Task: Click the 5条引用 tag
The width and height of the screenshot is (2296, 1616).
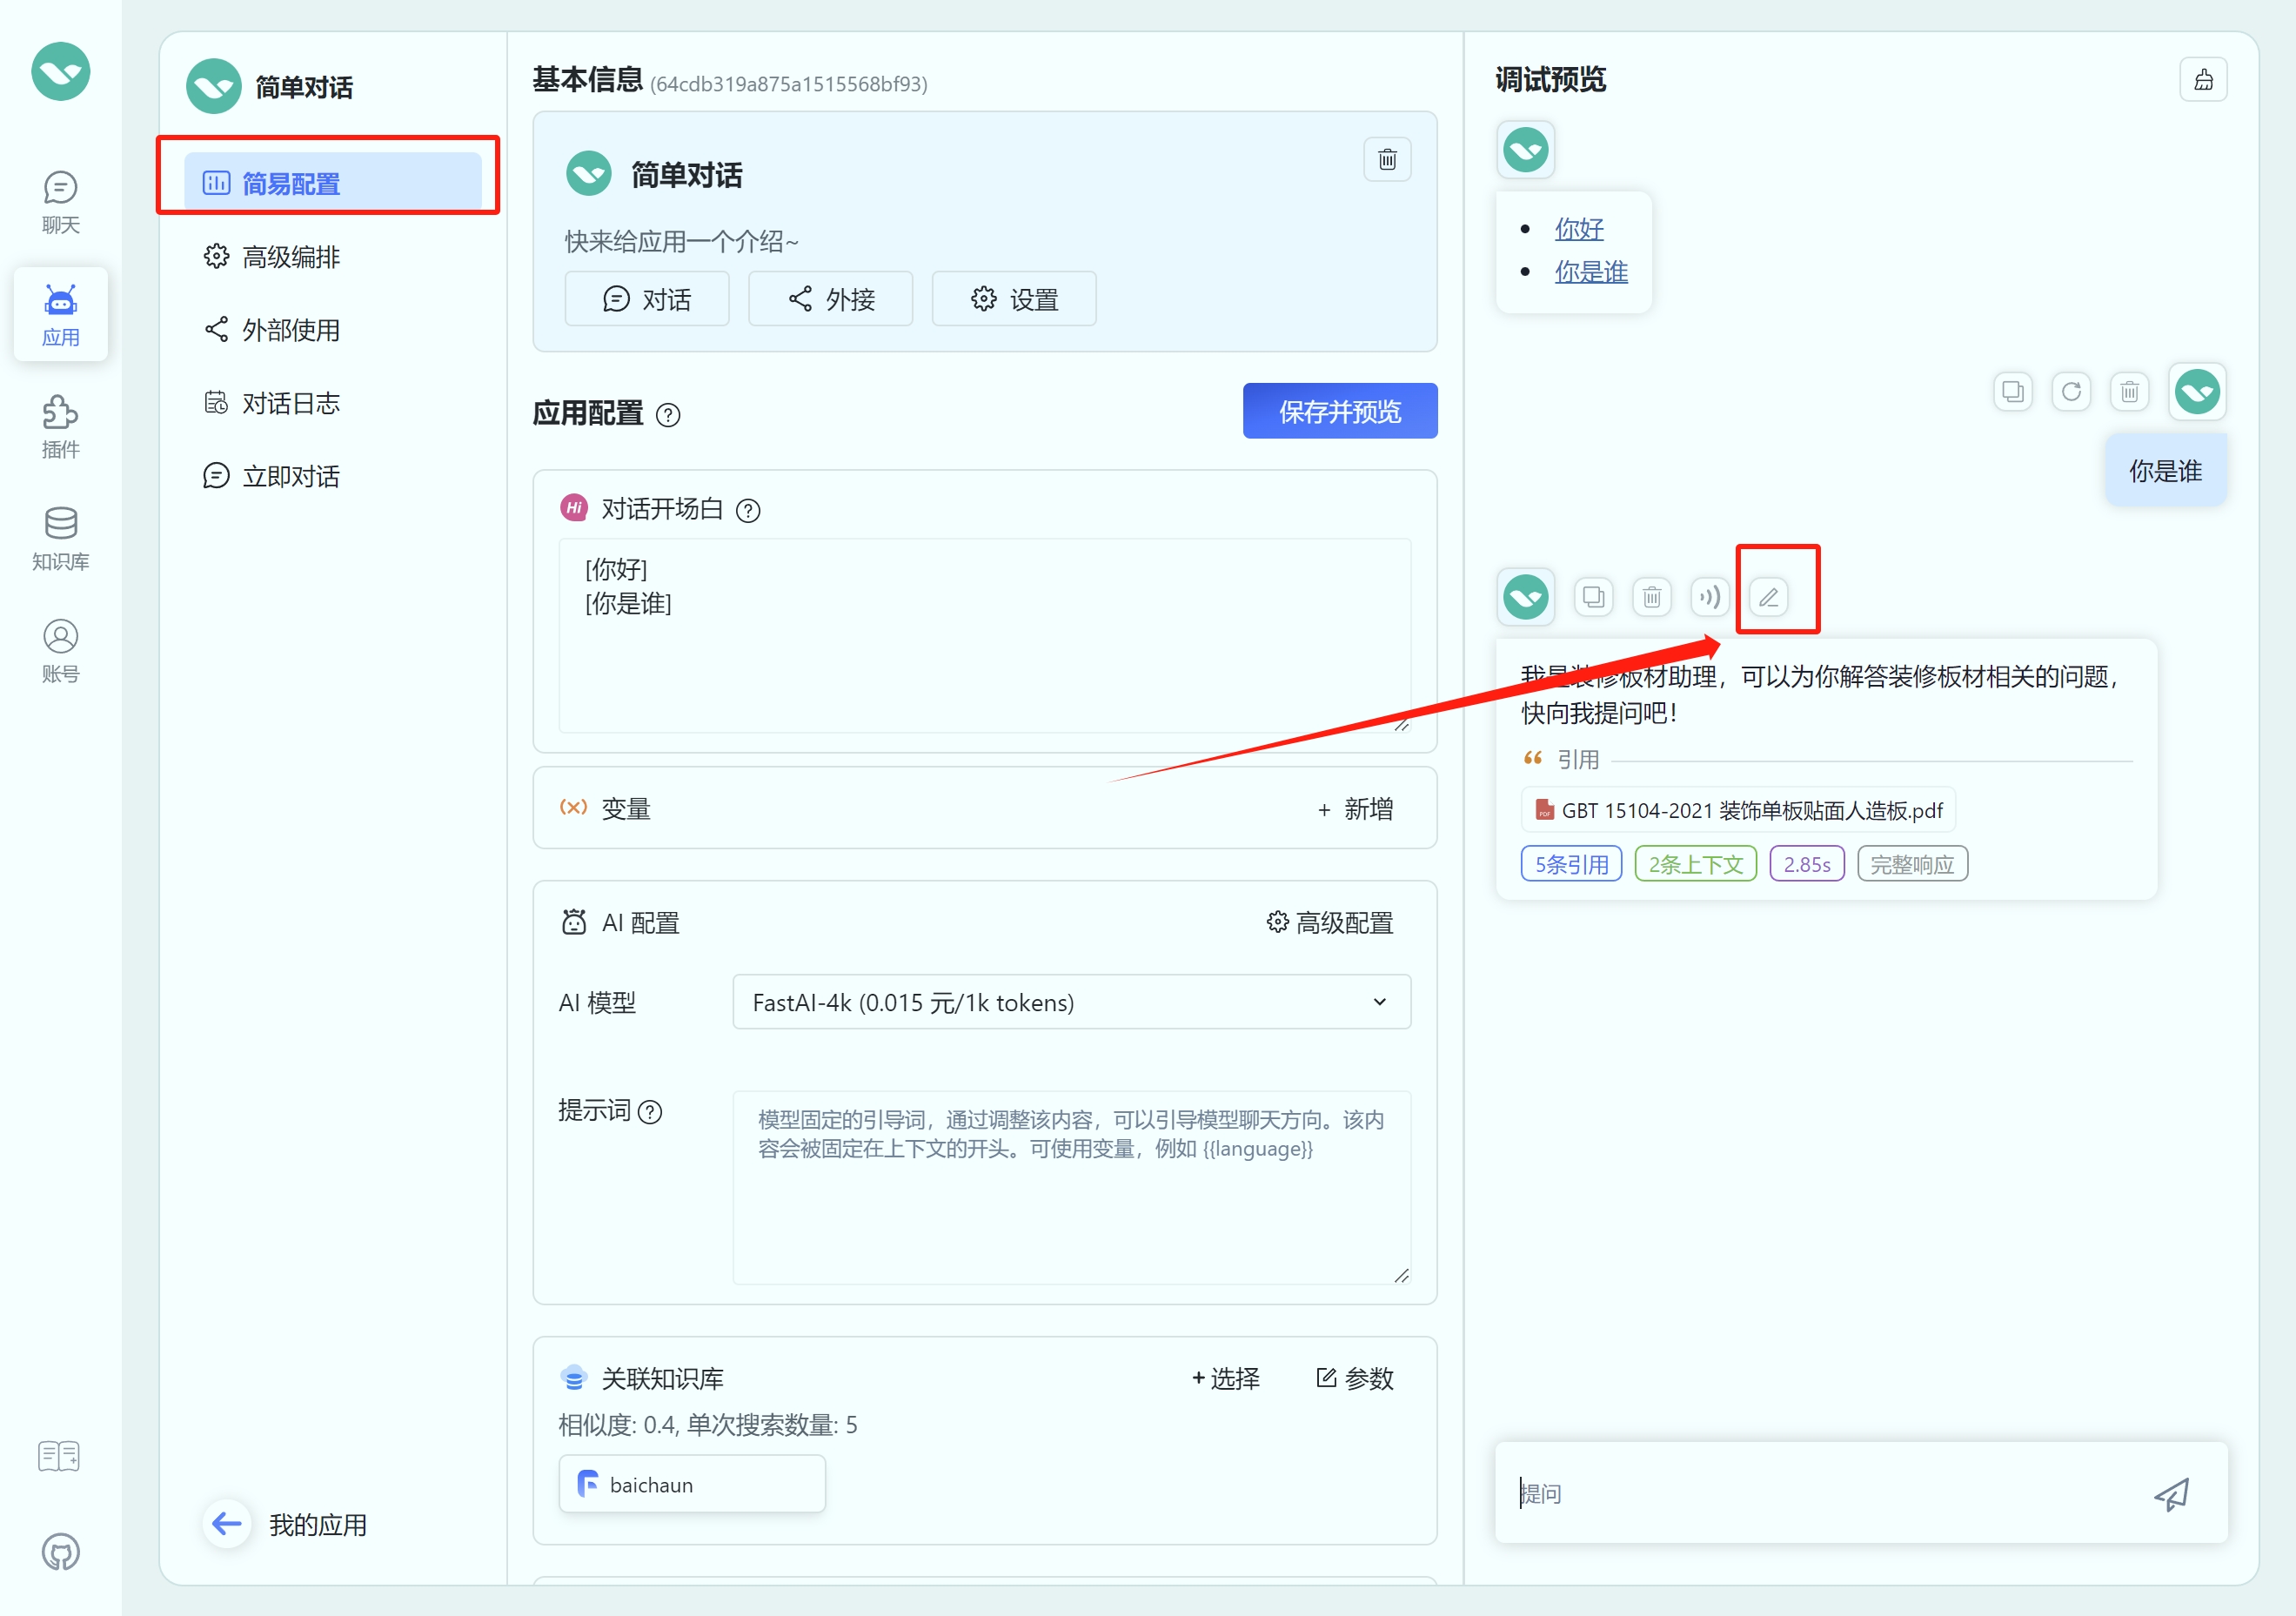Action: coord(1570,864)
